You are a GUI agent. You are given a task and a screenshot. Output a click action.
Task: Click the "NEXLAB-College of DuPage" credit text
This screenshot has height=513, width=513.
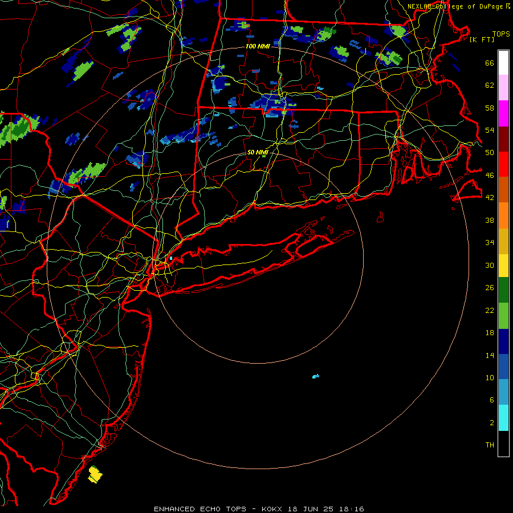pos(456,6)
